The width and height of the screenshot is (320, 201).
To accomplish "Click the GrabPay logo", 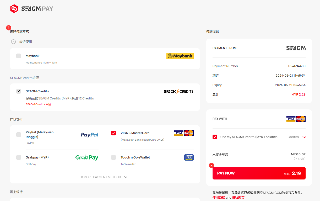I will coord(87,157).
